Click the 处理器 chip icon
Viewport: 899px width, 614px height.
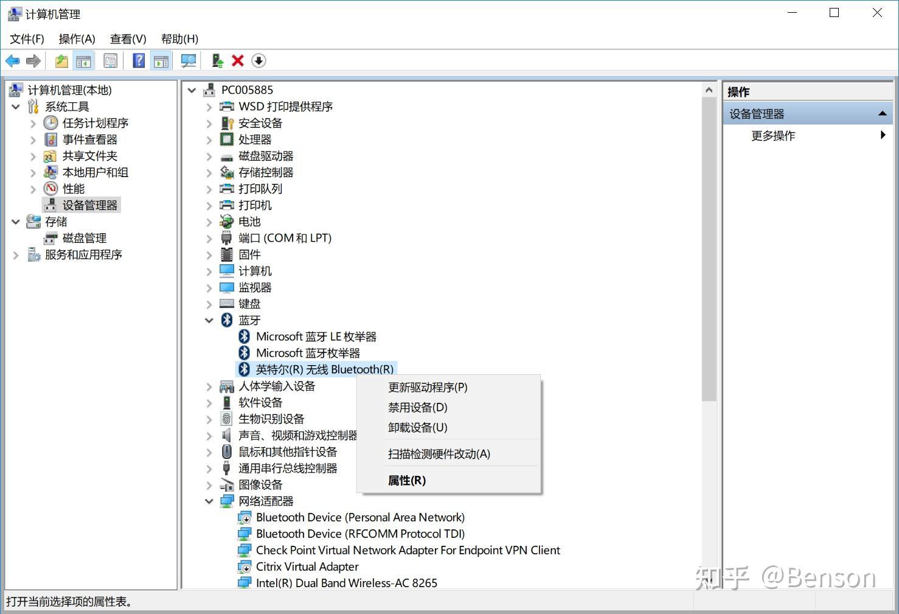(x=227, y=139)
